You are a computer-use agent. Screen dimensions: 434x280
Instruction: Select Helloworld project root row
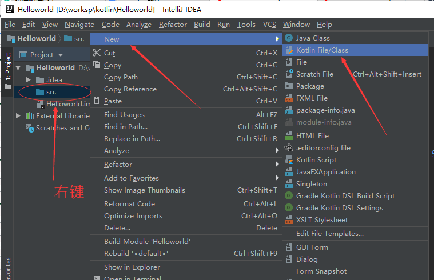[52, 67]
